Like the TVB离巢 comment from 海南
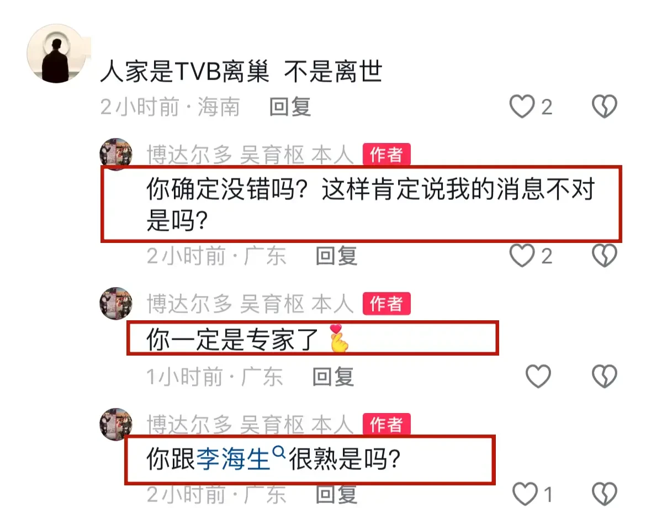This screenshot has width=646, height=508. (x=522, y=107)
